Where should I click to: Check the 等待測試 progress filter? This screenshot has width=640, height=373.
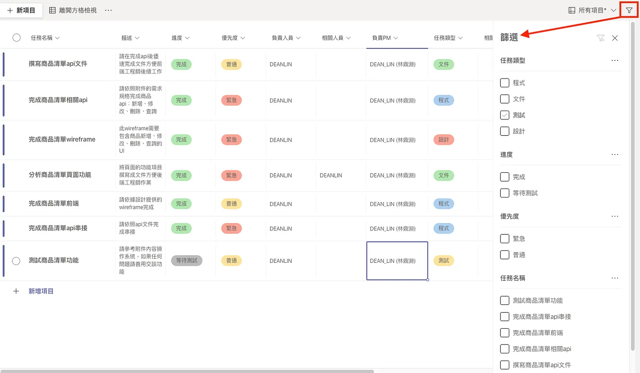[x=505, y=193]
